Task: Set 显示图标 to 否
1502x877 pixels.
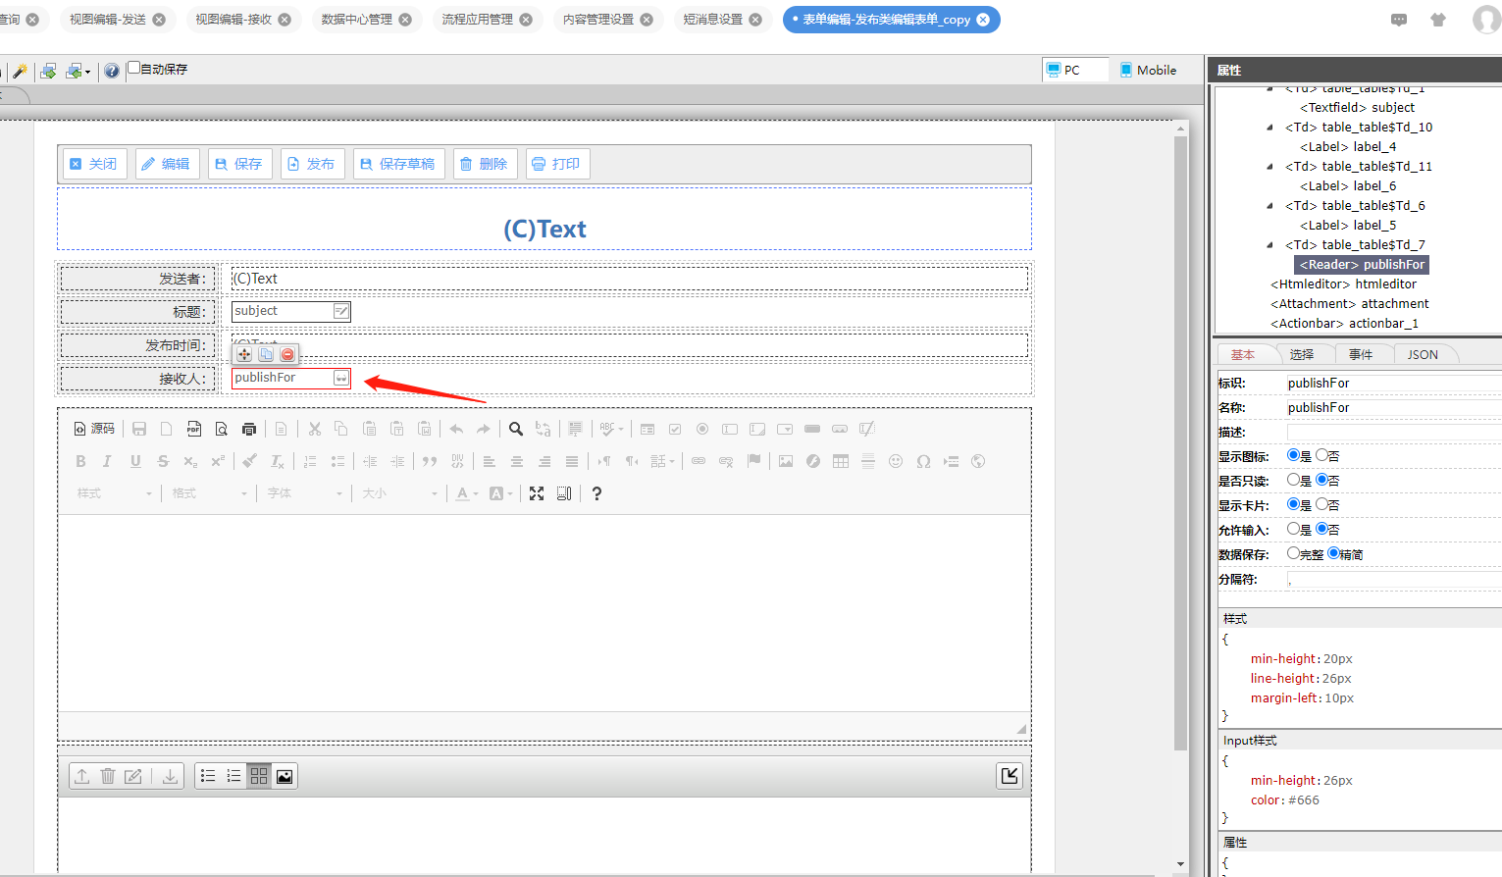Action: click(x=1322, y=455)
